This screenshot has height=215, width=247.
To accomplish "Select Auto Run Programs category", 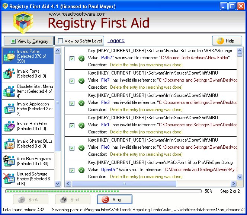I will tap(28, 161).
